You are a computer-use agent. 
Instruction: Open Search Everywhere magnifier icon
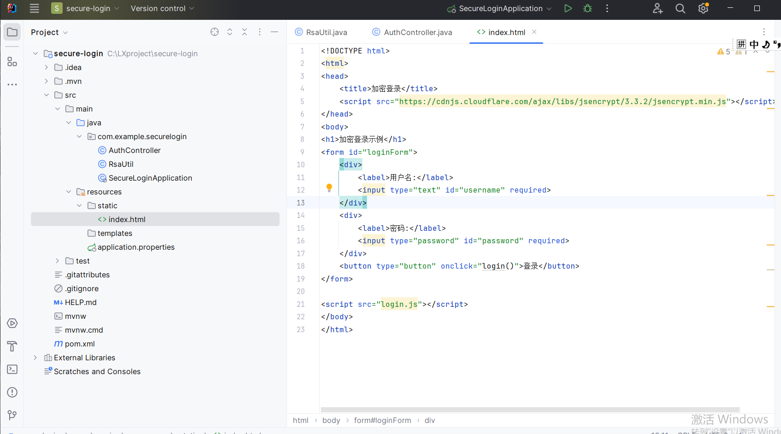pos(680,8)
